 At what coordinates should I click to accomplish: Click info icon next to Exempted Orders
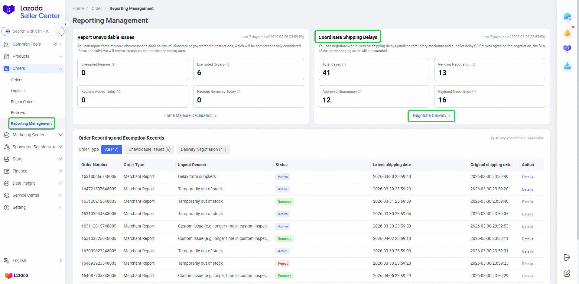click(227, 65)
